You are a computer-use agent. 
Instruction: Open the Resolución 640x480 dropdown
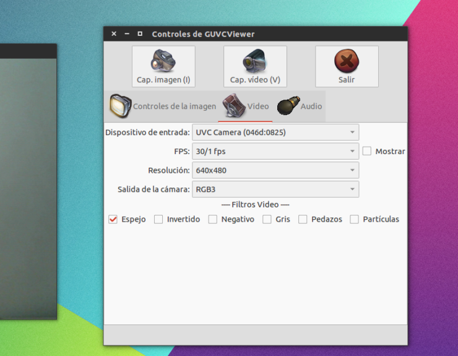click(x=275, y=170)
